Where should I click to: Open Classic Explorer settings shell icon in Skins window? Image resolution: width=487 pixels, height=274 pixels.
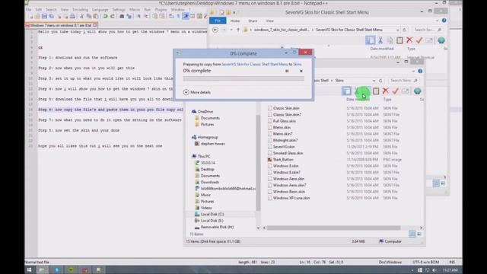pos(418,91)
